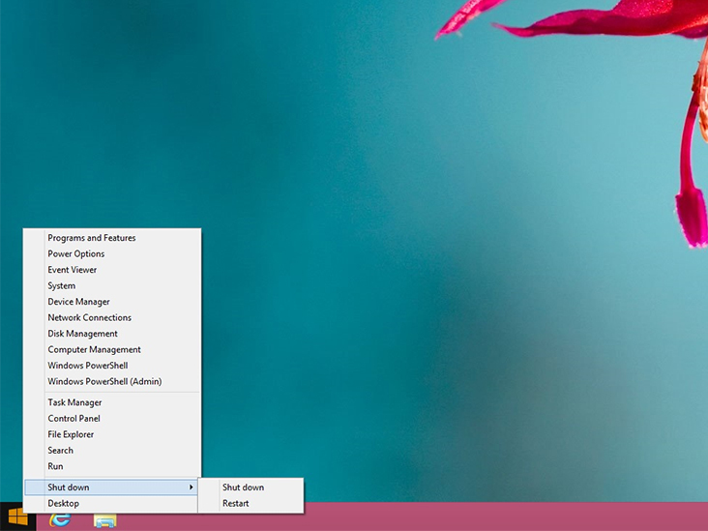
Task: Select File Explorer in the menu
Action: [112, 434]
